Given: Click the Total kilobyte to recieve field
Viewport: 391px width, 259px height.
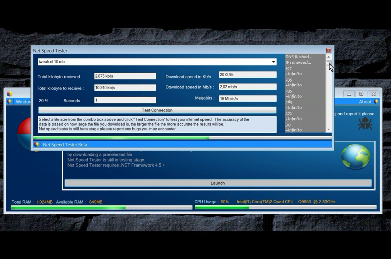Looking at the screenshot, I should (125, 87).
